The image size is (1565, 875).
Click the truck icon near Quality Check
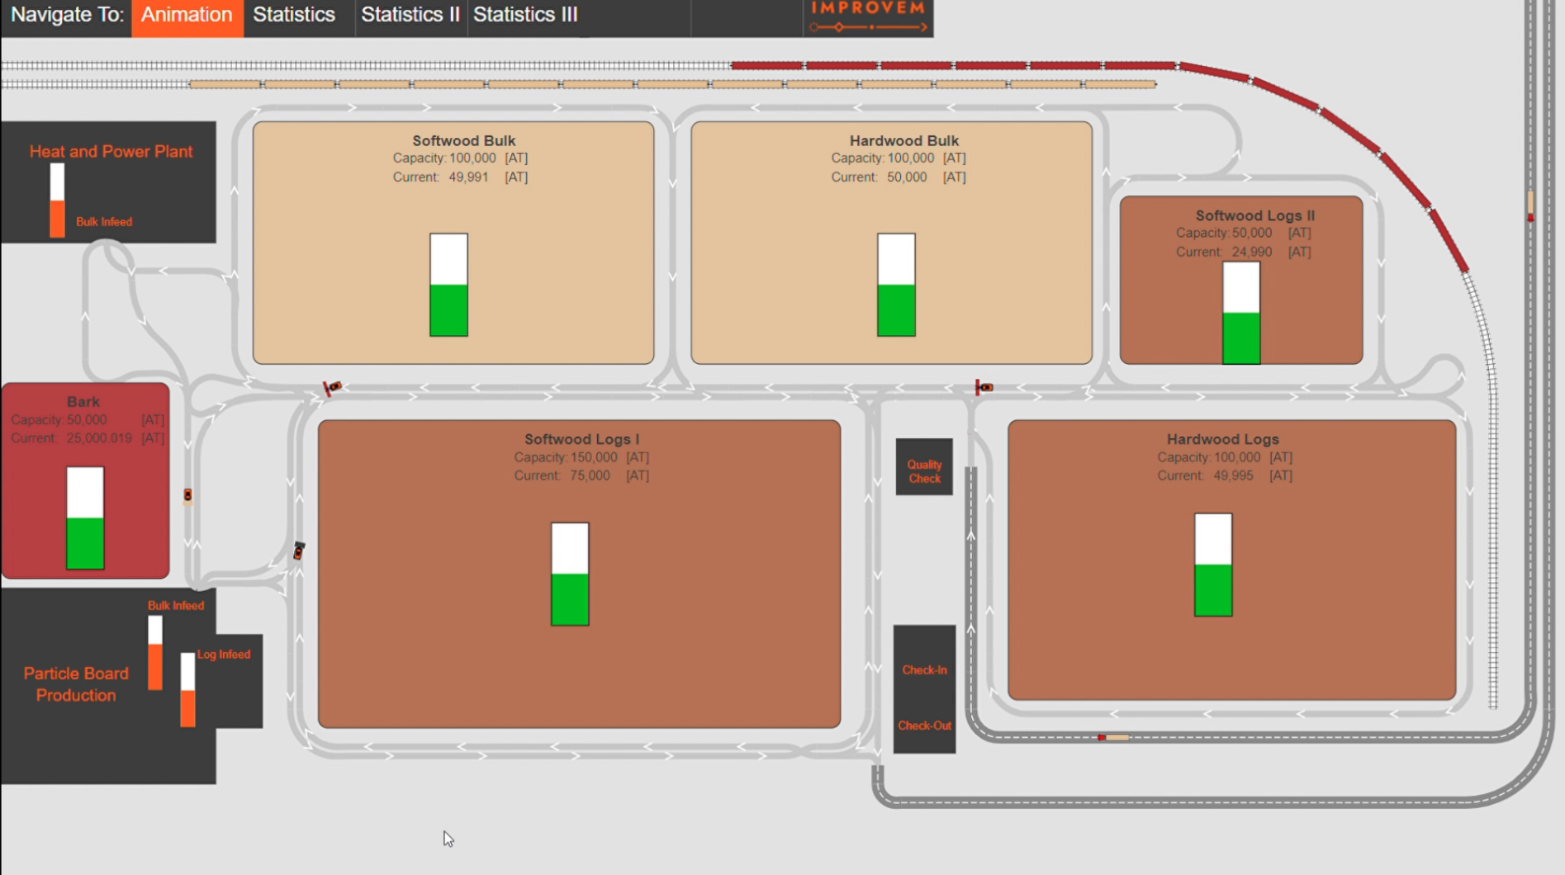coord(984,387)
